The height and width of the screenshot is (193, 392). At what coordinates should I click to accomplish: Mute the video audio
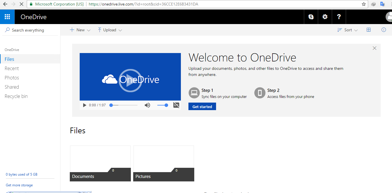pyautogui.click(x=147, y=105)
